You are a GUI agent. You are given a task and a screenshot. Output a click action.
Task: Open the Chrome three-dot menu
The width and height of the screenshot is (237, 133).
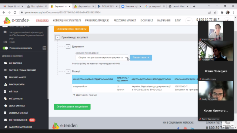click(x=233, y=13)
